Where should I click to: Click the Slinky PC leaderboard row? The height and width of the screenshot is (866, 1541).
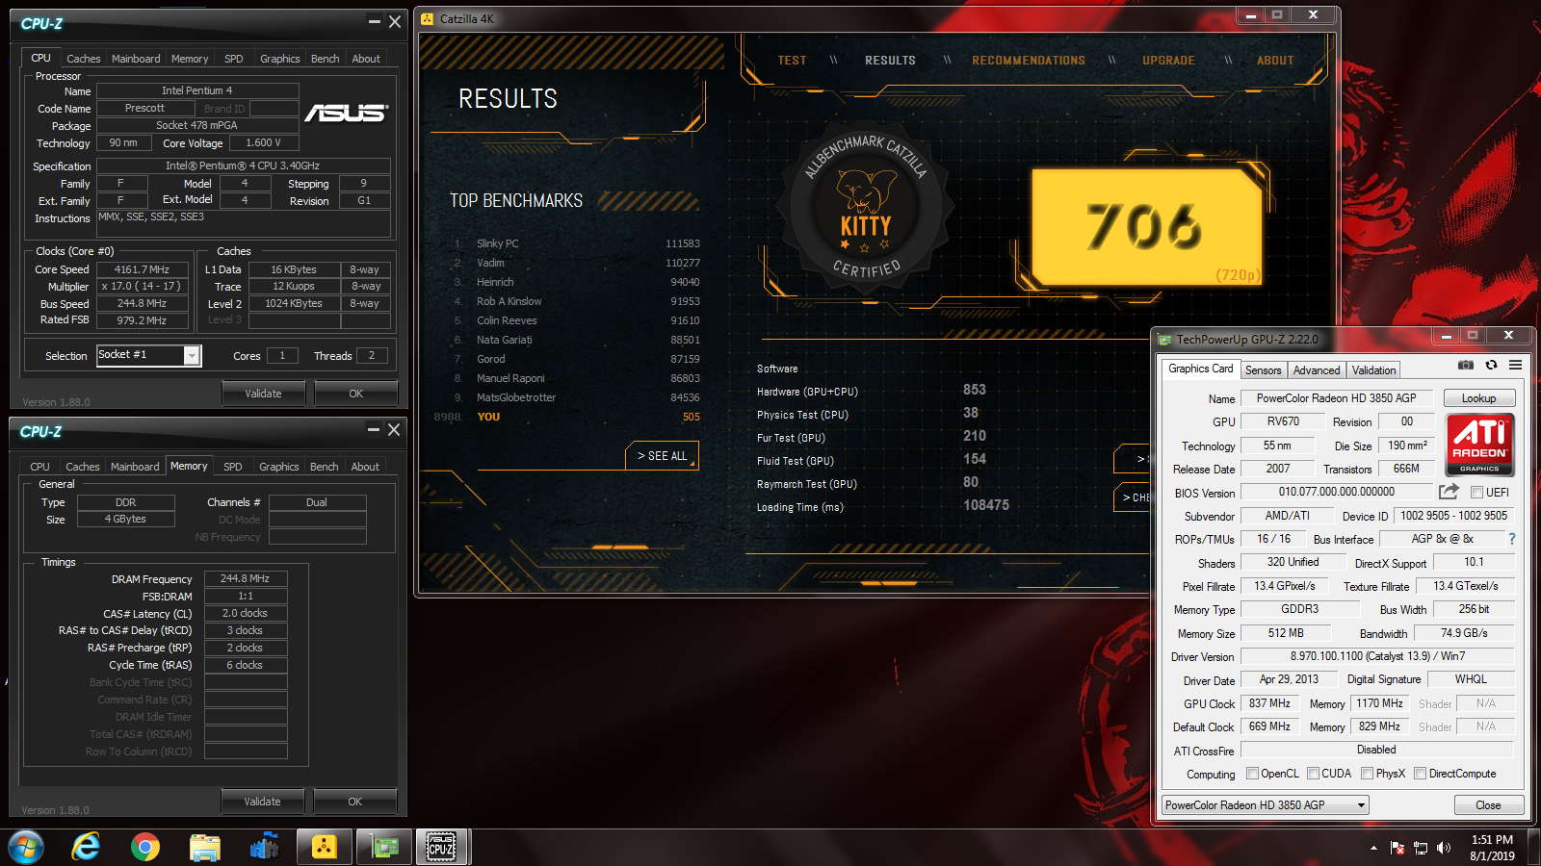(577, 243)
